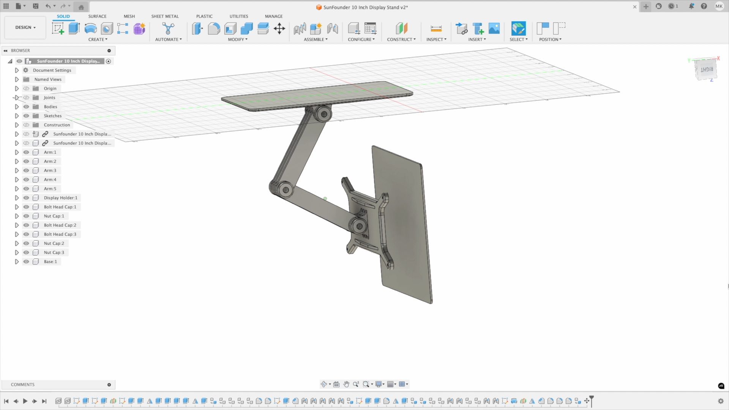Expand the Arm:1 component tree
The width and height of the screenshot is (729, 410).
click(x=17, y=152)
